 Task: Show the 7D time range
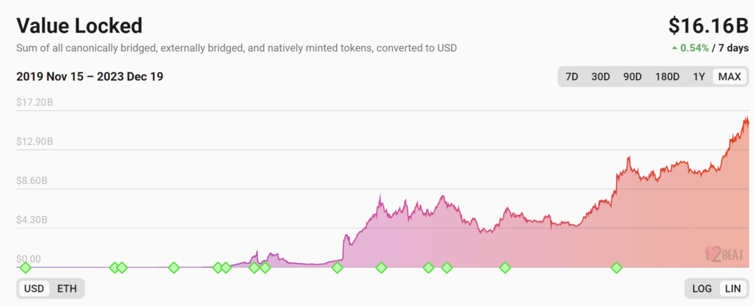[x=572, y=77]
